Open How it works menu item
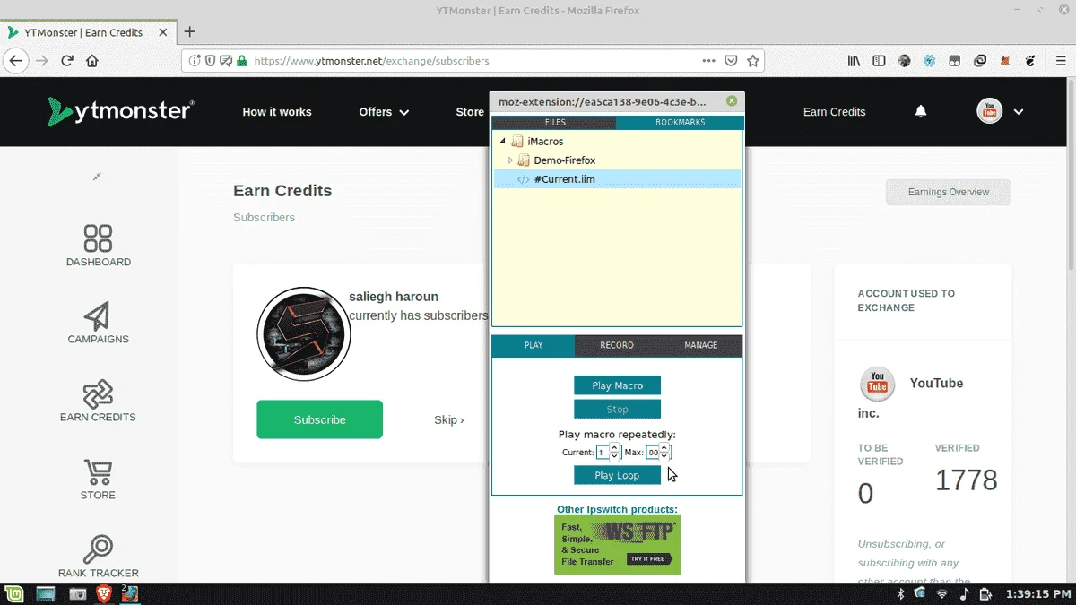 [277, 112]
